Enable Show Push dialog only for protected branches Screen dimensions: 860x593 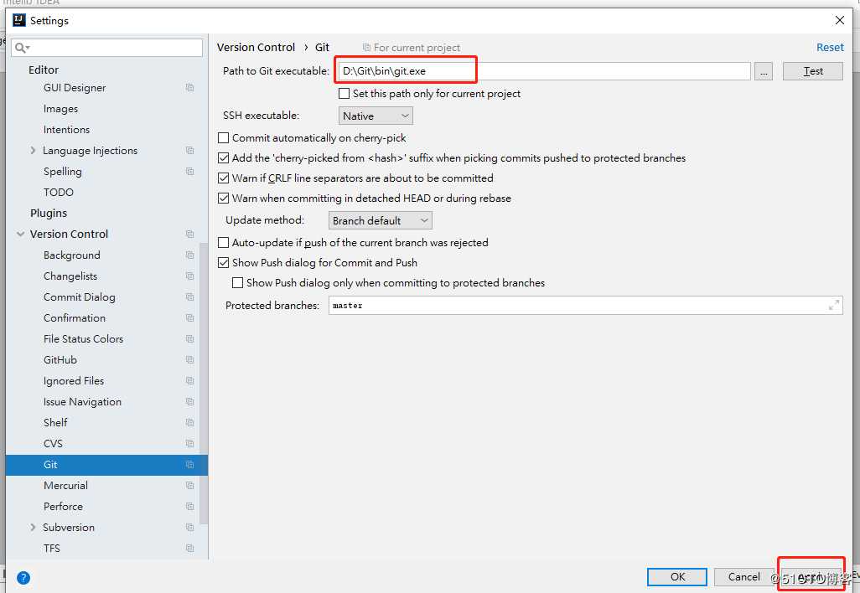click(x=237, y=283)
